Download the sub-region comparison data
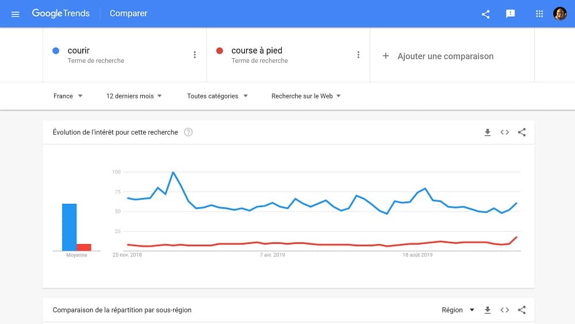This screenshot has width=575, height=324. tap(488, 310)
